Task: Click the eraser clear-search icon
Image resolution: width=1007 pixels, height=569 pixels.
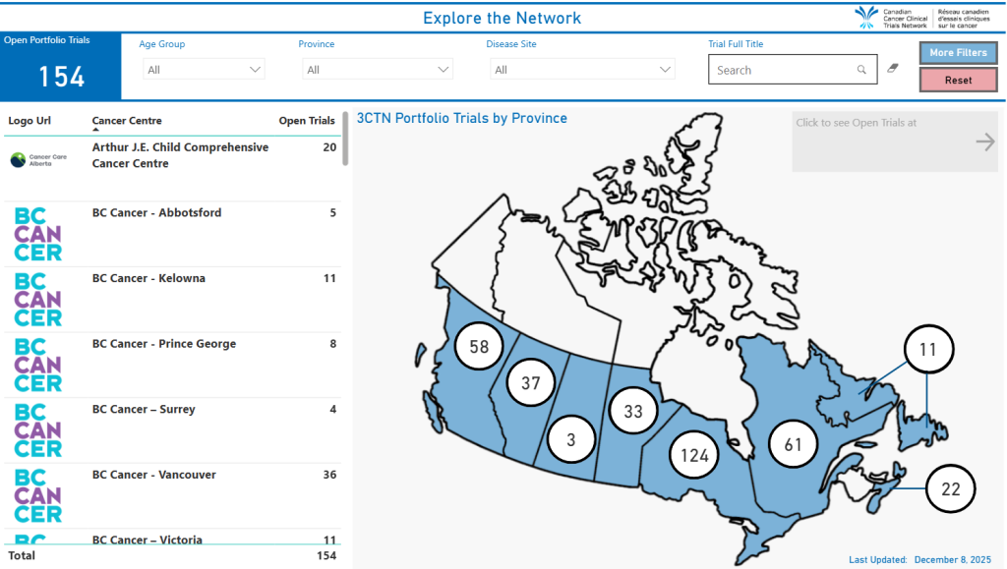Action: tap(893, 69)
